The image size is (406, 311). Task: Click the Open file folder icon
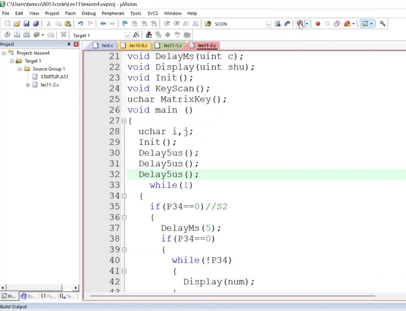17,24
